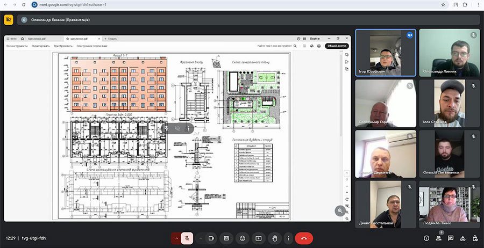Toggle closed captions button
This screenshot has height=248, width=484.
tap(227, 238)
